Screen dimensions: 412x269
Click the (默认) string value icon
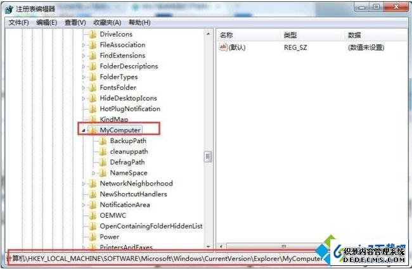coord(223,47)
